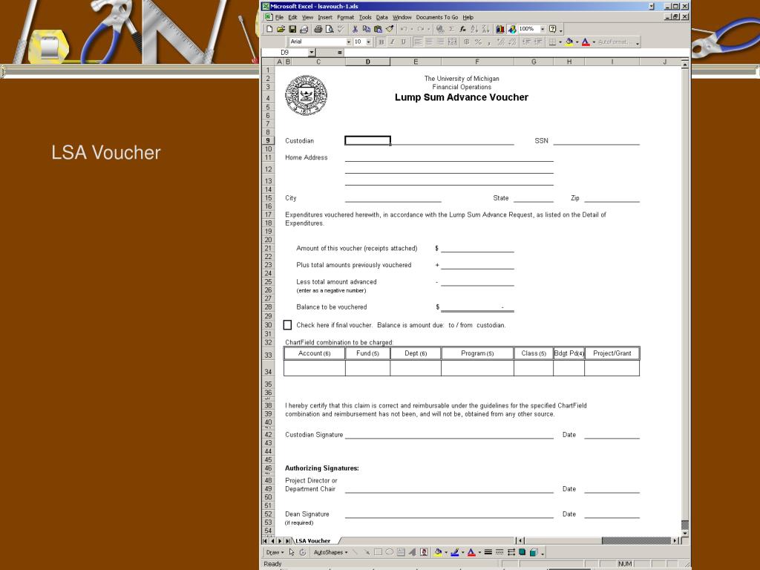
Task: Open the Borders dropdown arrow
Action: pyautogui.click(x=560, y=42)
